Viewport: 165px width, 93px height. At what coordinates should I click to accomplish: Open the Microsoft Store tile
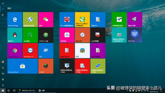coord(22,66)
